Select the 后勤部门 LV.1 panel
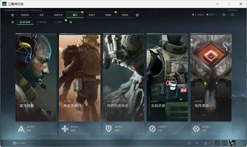The height and width of the screenshot is (147, 247). [x=167, y=129]
